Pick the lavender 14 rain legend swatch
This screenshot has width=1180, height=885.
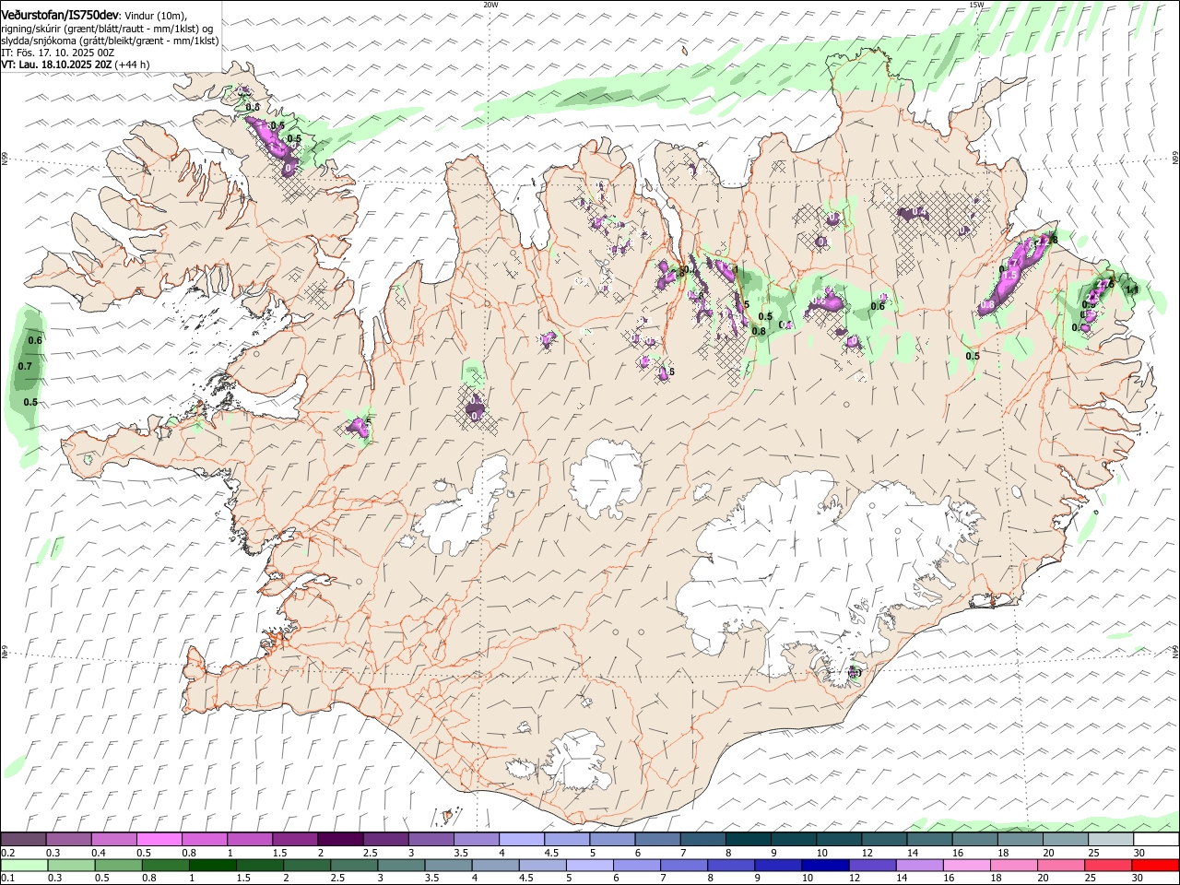(918, 865)
